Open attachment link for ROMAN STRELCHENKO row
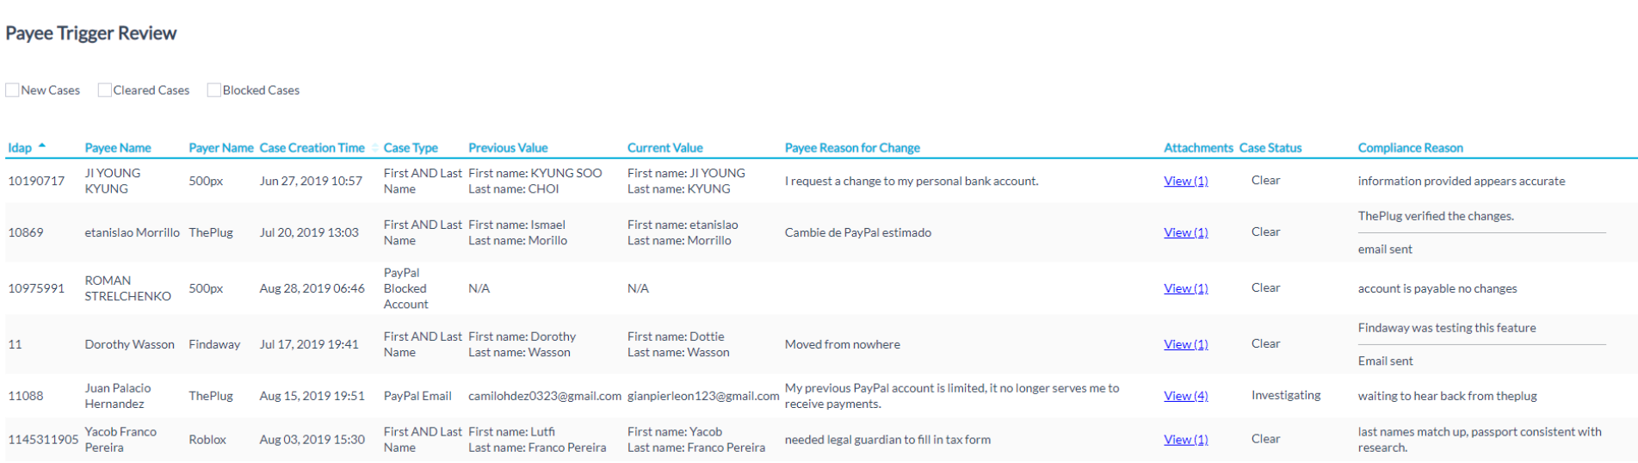The height and width of the screenshot is (463, 1638). [x=1185, y=288]
